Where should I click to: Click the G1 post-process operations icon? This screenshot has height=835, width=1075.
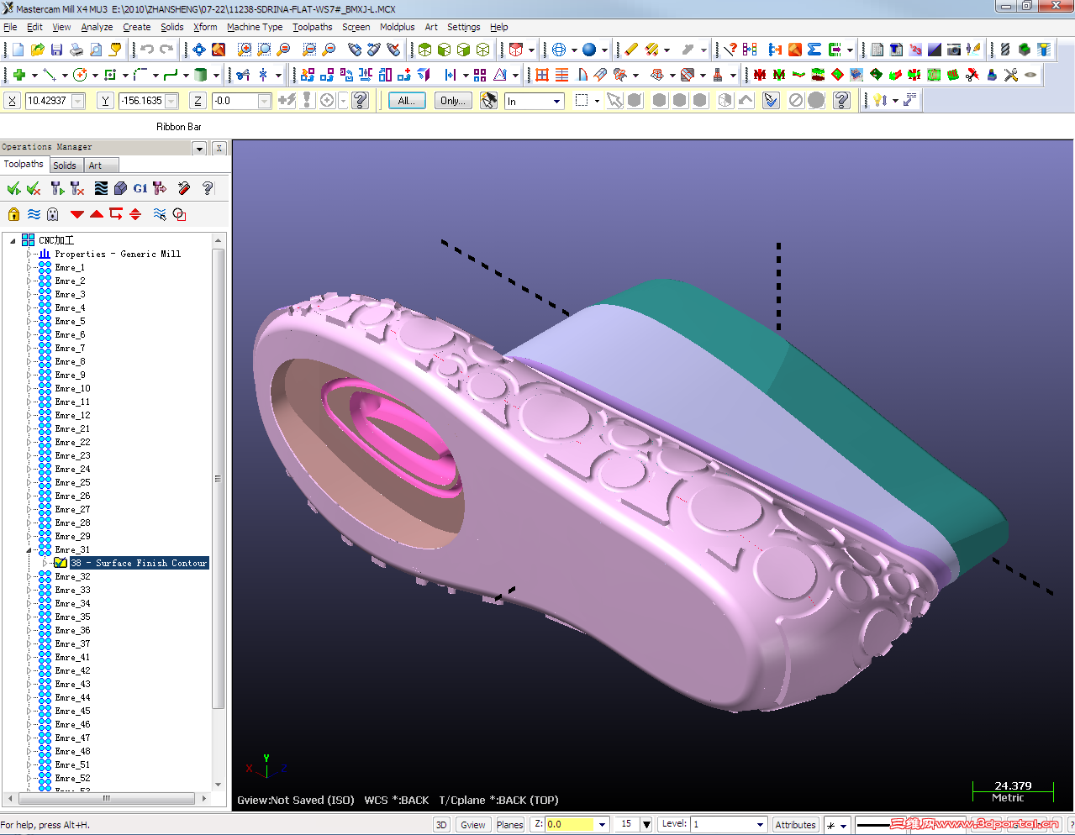pyautogui.click(x=140, y=188)
